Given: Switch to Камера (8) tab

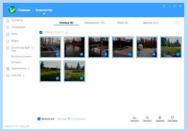Looking at the screenshot, I should [x=66, y=23].
